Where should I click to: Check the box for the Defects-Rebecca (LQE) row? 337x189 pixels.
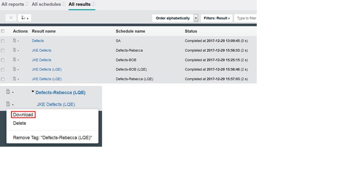pos(3,79)
